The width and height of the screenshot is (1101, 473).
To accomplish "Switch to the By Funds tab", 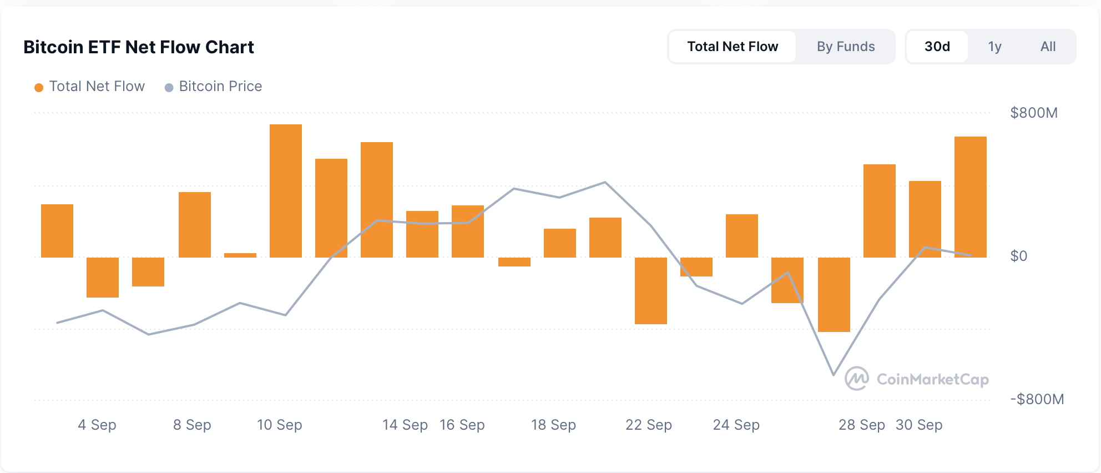I will (845, 47).
